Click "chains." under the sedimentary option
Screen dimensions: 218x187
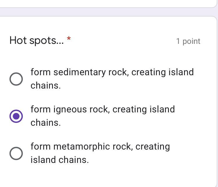click(46, 85)
